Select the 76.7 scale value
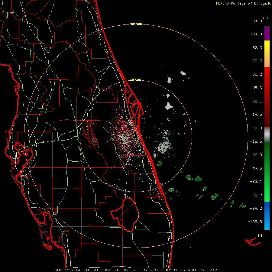This screenshot has width=272, height=272. (x=257, y=61)
